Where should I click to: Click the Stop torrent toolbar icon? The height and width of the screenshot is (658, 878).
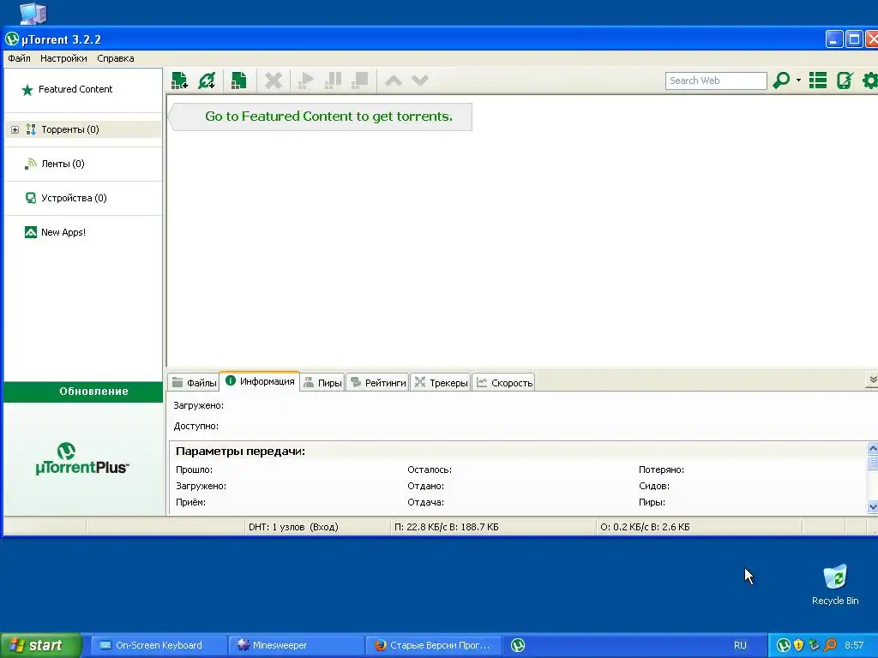(x=359, y=81)
